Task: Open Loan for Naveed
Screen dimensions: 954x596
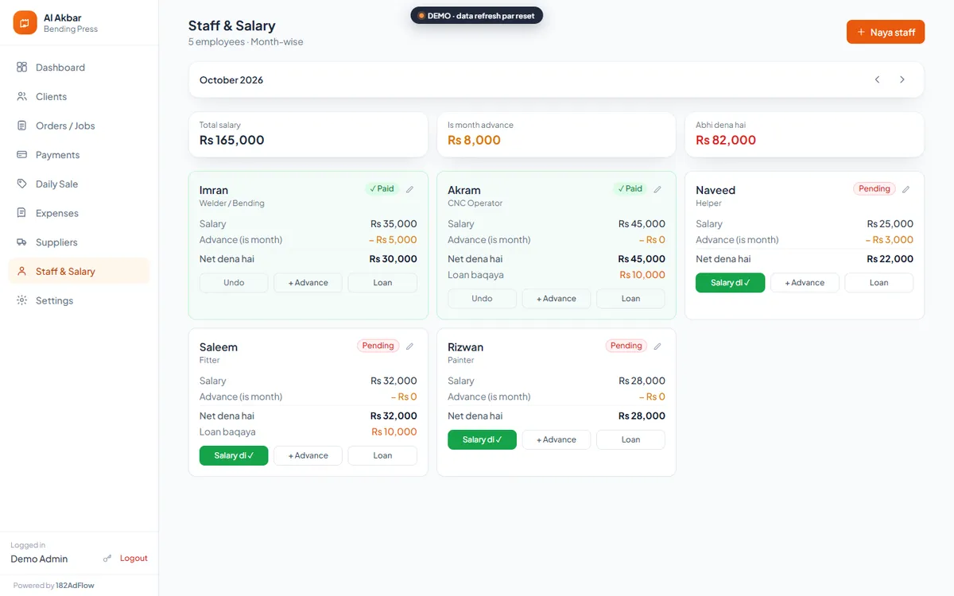Action: tap(878, 283)
